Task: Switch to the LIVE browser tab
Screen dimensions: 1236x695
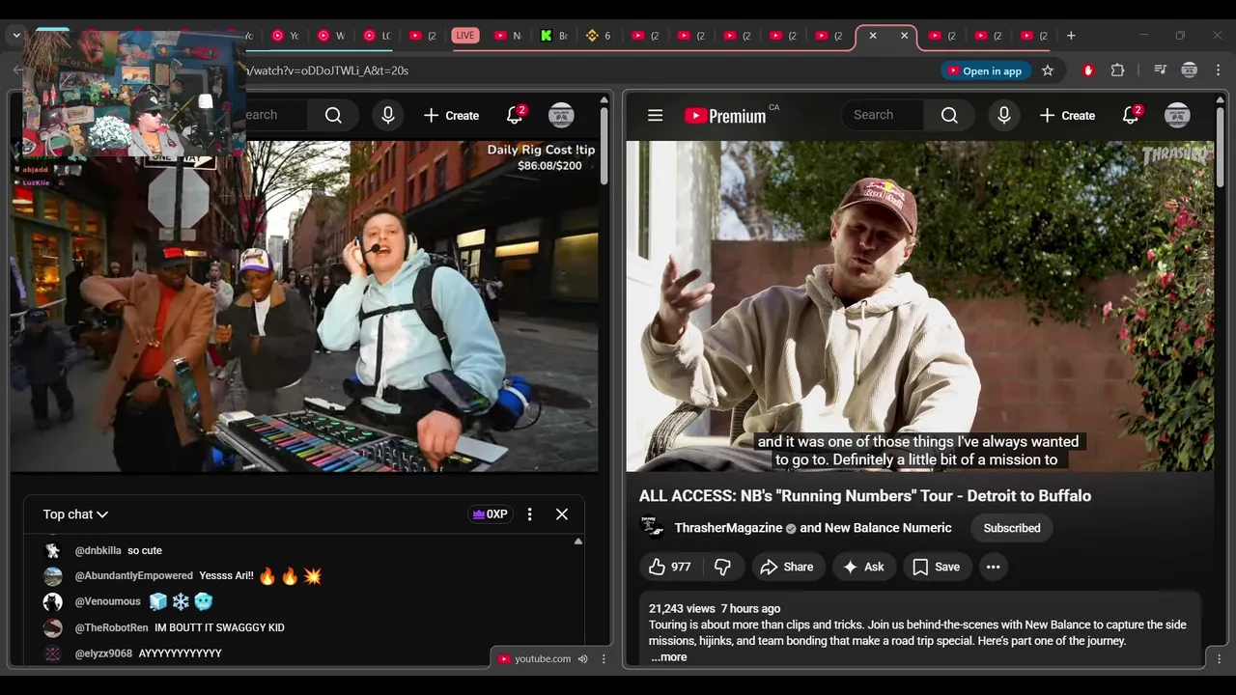Action: pyautogui.click(x=465, y=36)
